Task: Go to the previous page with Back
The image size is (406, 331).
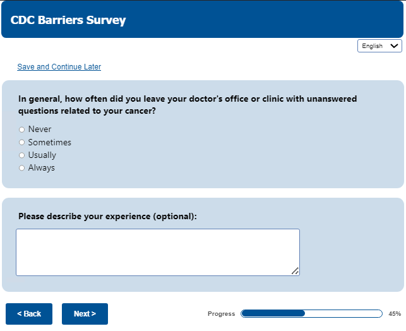Action: [29, 314]
